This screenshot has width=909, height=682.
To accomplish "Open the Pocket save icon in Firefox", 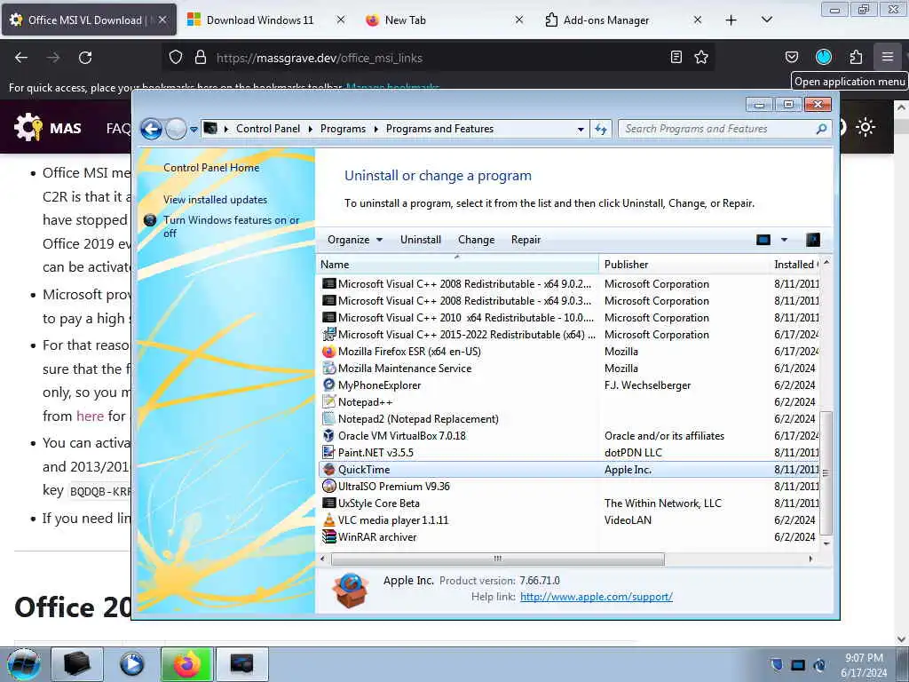I will coord(792,57).
